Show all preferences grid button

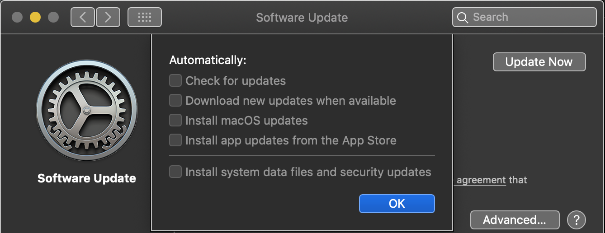[145, 18]
